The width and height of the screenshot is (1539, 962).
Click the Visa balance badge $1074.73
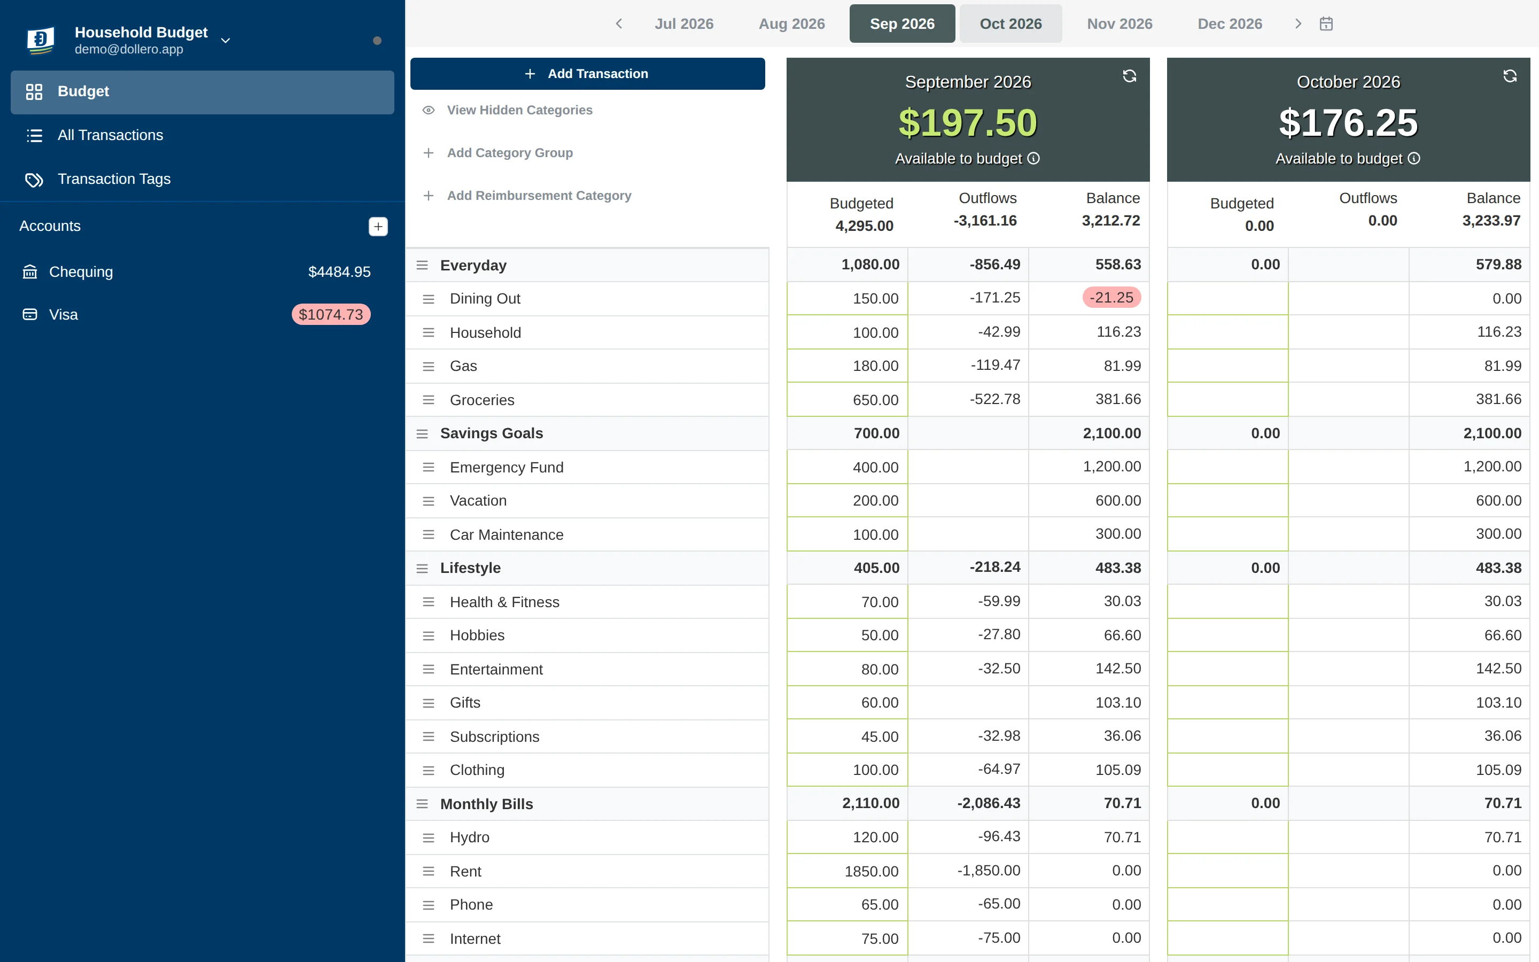[331, 314]
